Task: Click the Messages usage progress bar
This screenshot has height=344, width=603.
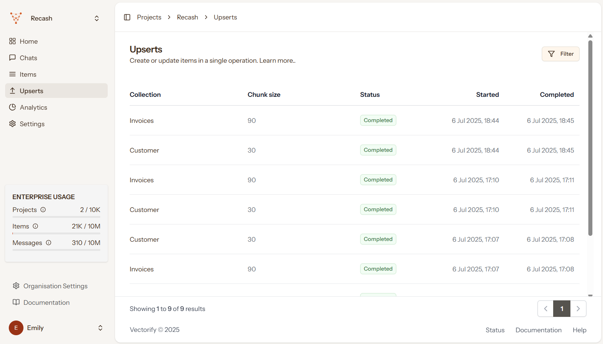Action: click(x=56, y=250)
